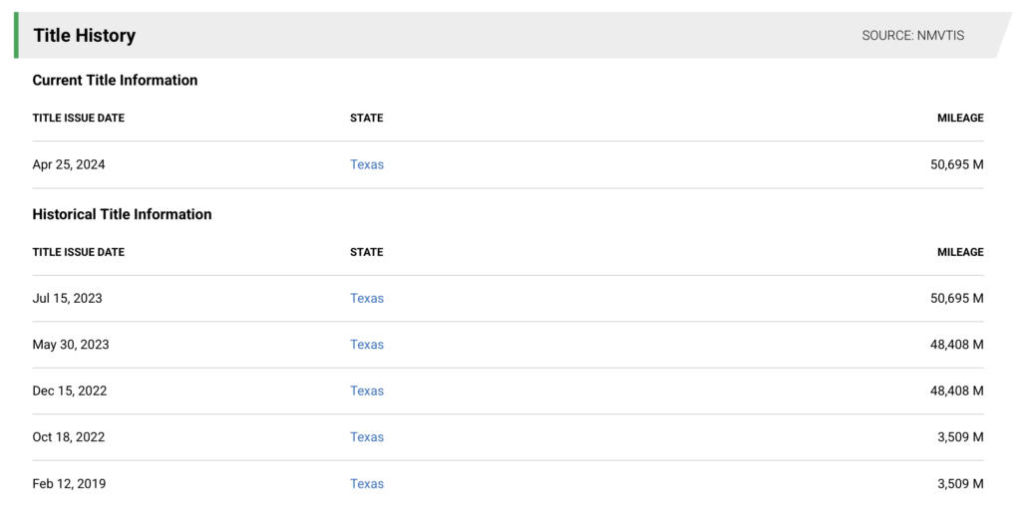Screen dimensions: 1021x521
Task: Click 3,509 M mileage for Feb 12, 2019
Action: pos(960,484)
